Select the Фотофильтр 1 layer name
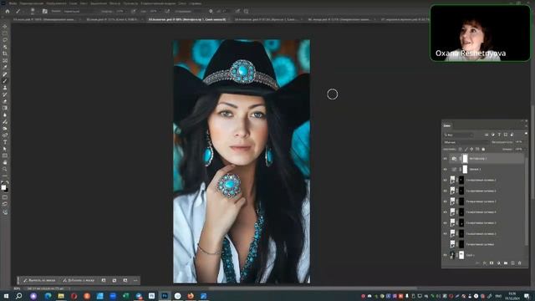This screenshot has width=535, height=301. point(477,159)
